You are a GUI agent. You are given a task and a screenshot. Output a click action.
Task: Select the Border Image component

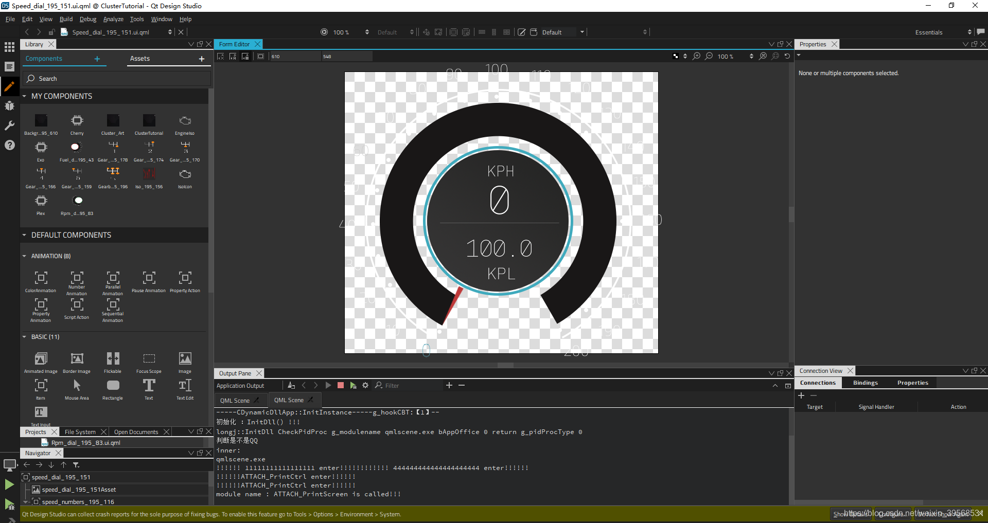point(77,363)
